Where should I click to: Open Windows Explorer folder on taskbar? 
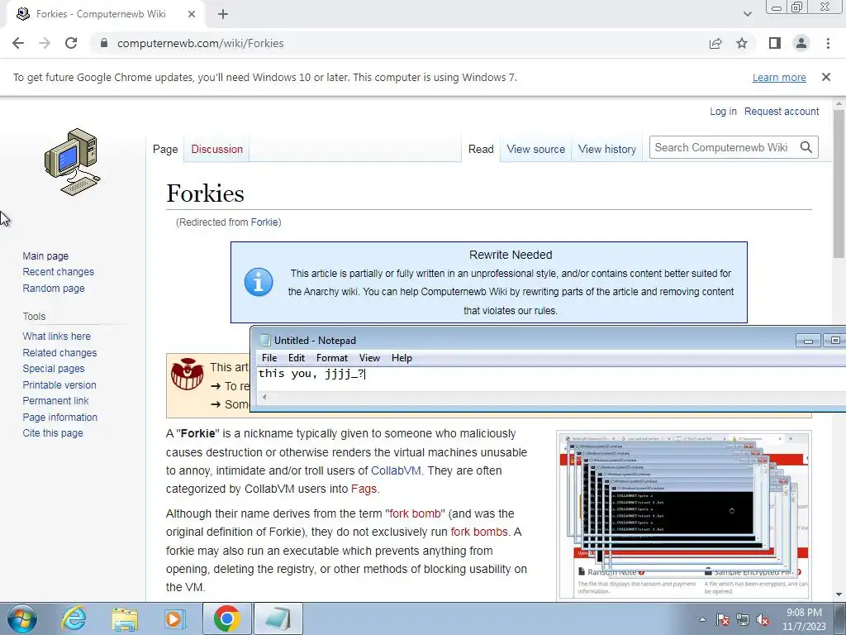coord(125,618)
